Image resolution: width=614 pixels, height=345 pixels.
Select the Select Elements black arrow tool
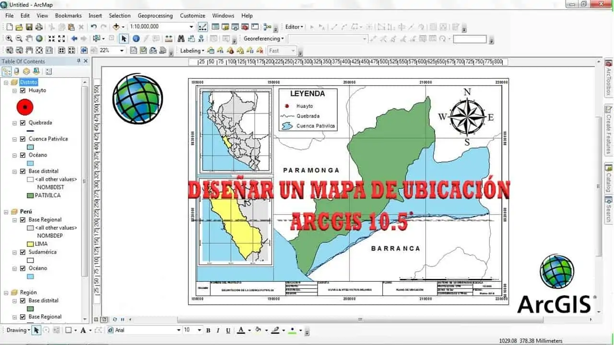click(x=124, y=39)
